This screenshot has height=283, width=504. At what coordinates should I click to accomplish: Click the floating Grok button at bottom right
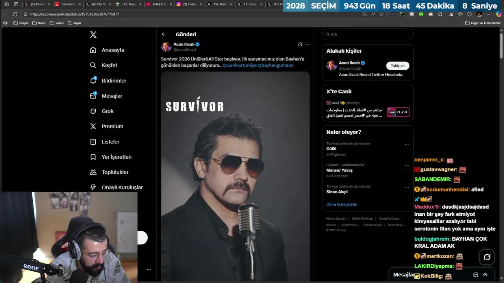pos(487,257)
